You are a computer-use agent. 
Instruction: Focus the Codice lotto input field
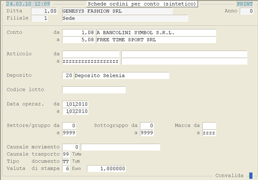click(94, 90)
